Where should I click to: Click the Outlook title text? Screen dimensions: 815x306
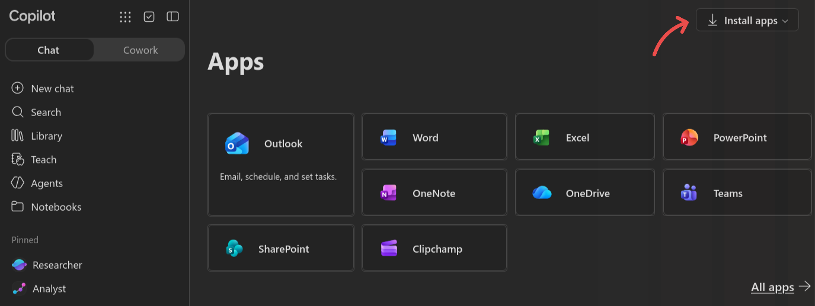pyautogui.click(x=283, y=143)
